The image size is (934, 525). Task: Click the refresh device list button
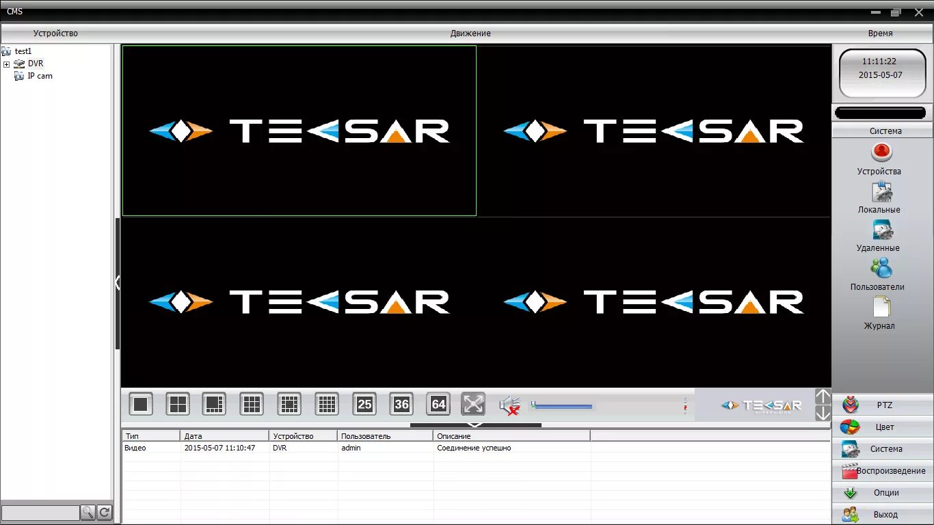pos(105,512)
